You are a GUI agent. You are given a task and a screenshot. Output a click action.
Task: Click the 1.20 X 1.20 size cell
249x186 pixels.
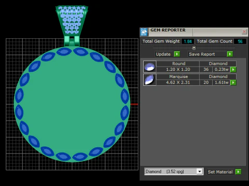point(178,69)
